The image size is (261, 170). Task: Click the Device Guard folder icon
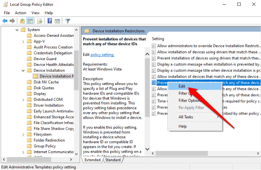(29, 59)
